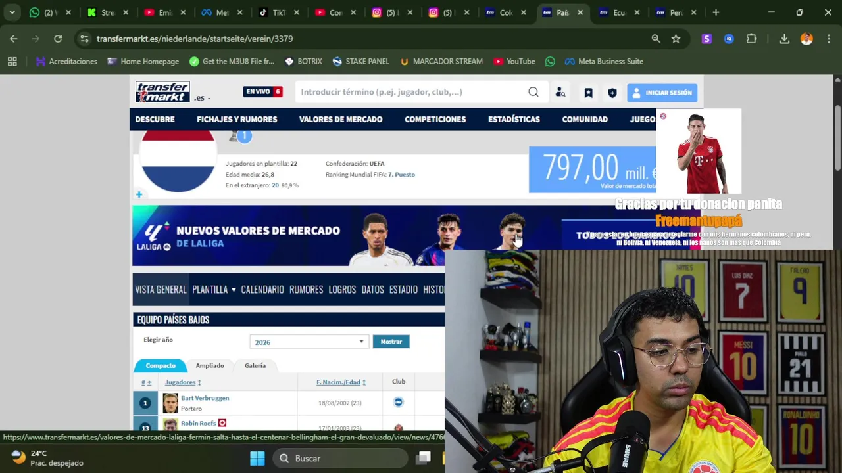Image resolution: width=842 pixels, height=473 pixels.
Task: Switch to the Galería view tab
Action: [x=255, y=365]
